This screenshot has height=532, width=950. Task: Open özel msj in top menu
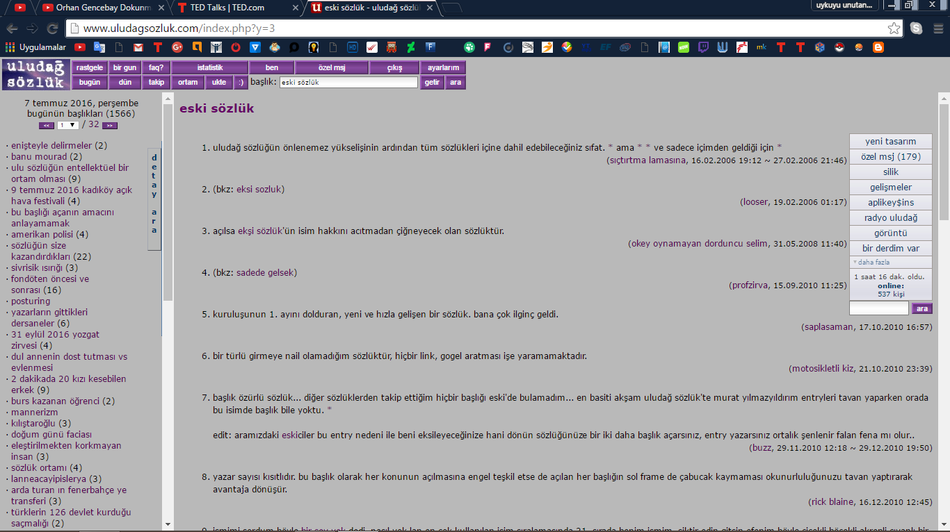(x=332, y=67)
